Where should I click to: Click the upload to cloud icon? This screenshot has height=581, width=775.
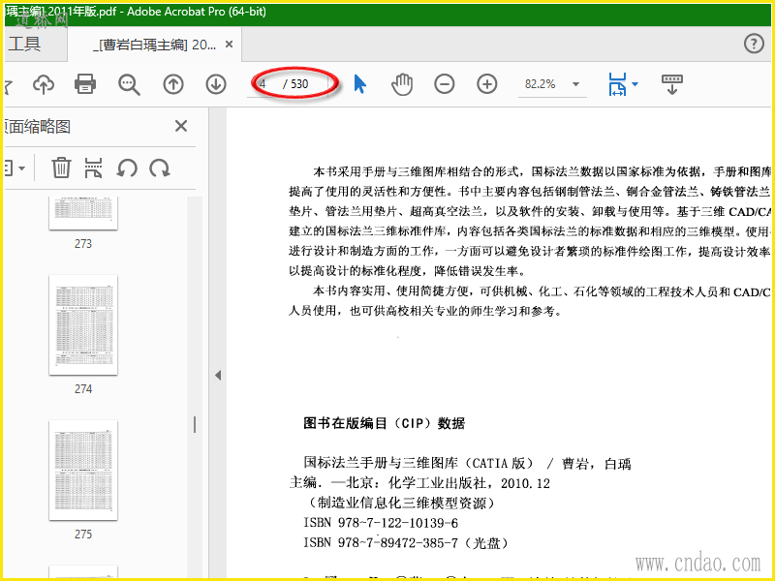(44, 84)
